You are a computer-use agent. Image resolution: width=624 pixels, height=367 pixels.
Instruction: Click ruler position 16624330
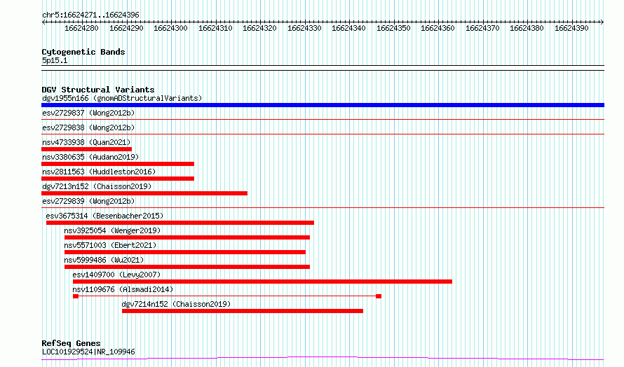tap(305, 28)
